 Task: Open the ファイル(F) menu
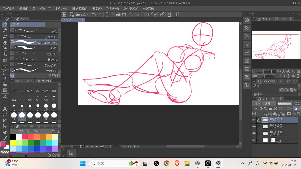click(x=9, y=8)
